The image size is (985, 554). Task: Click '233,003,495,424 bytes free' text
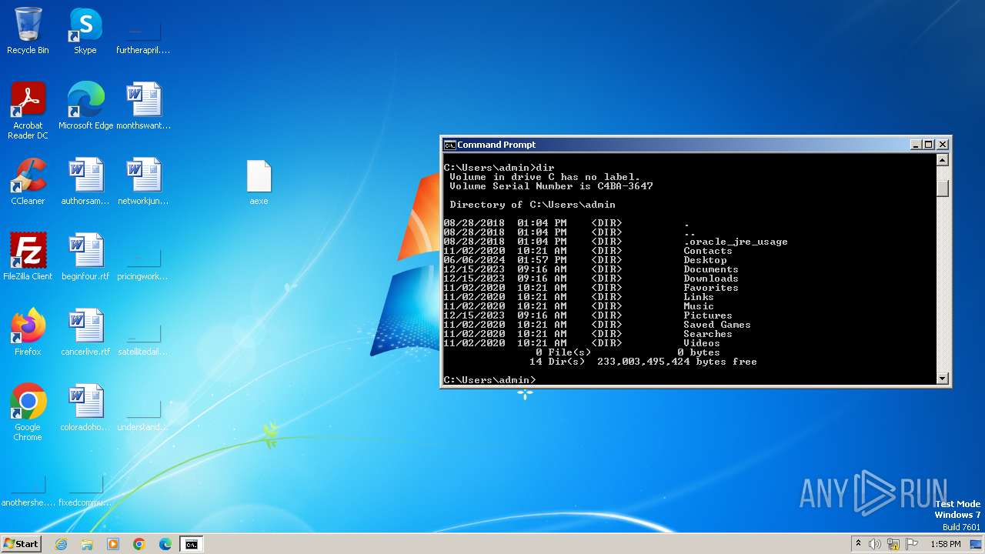coord(677,362)
